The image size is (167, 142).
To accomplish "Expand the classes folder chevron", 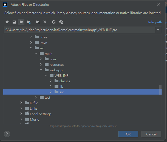I will click(x=51, y=81).
